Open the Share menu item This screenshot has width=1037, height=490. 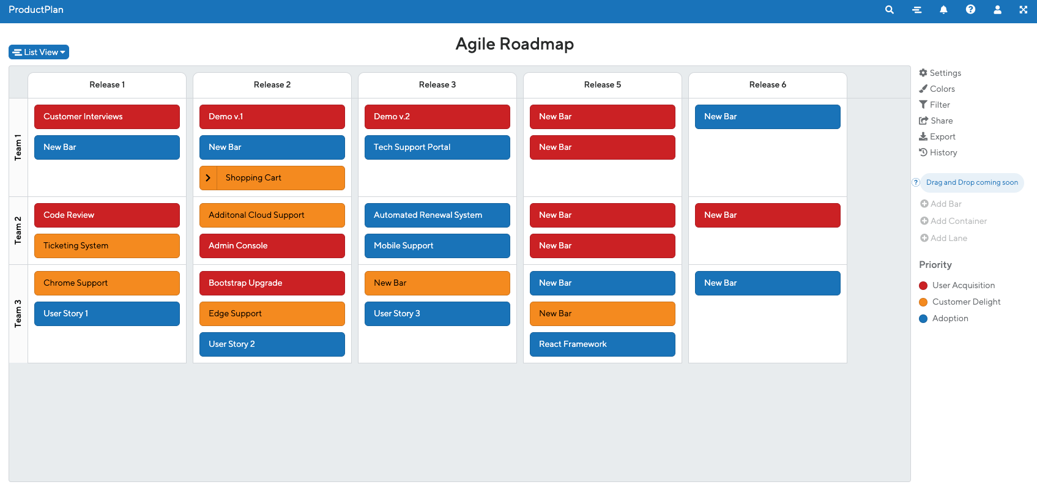coord(935,121)
